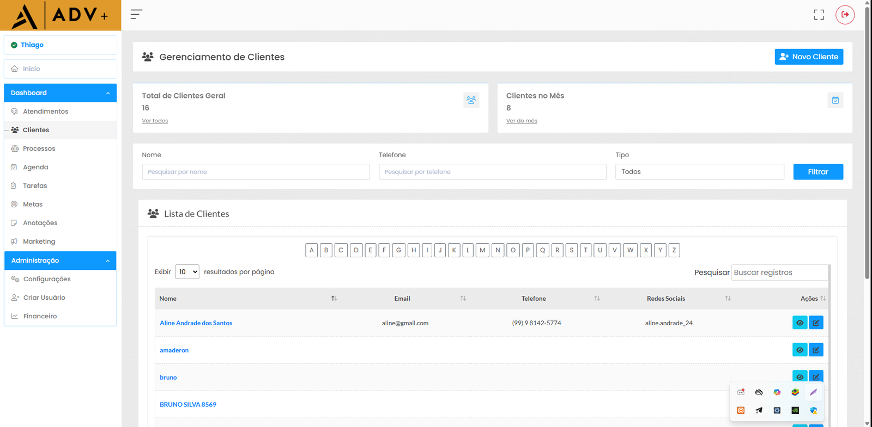The width and height of the screenshot is (872, 427).
Task: Collapse sidebar with hamburger menu icon
Action: [136, 14]
